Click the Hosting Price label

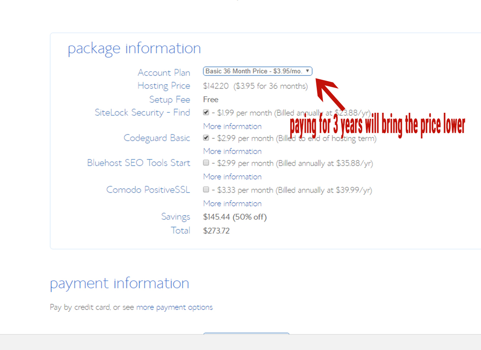(164, 86)
